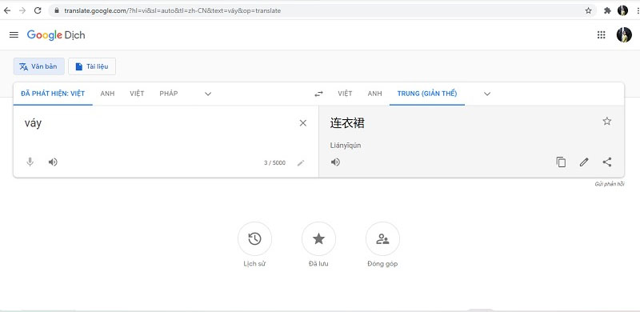Choose VIỆT as source language
The image size is (640, 312).
(x=137, y=94)
